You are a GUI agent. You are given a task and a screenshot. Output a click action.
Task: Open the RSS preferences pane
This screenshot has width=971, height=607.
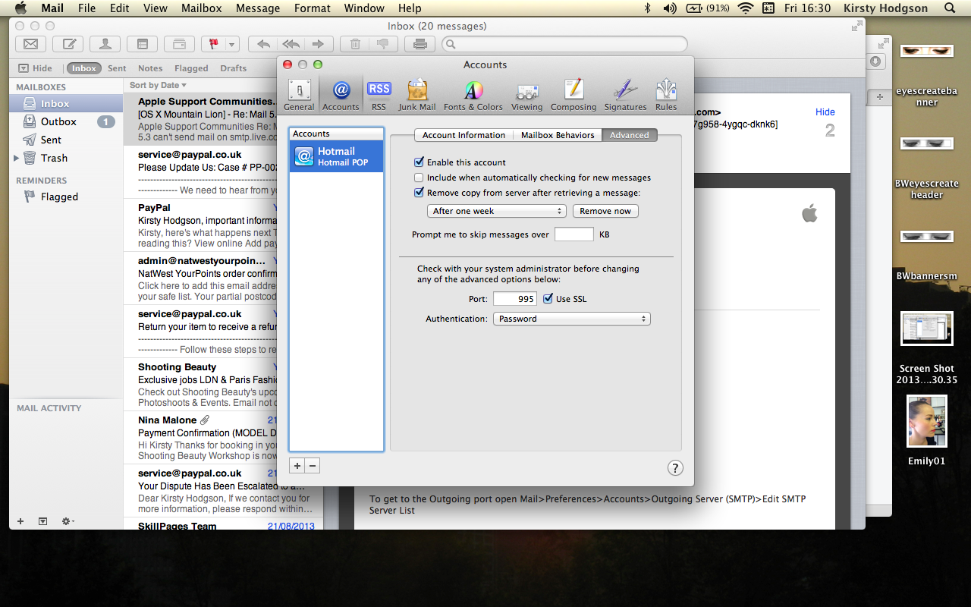379,95
